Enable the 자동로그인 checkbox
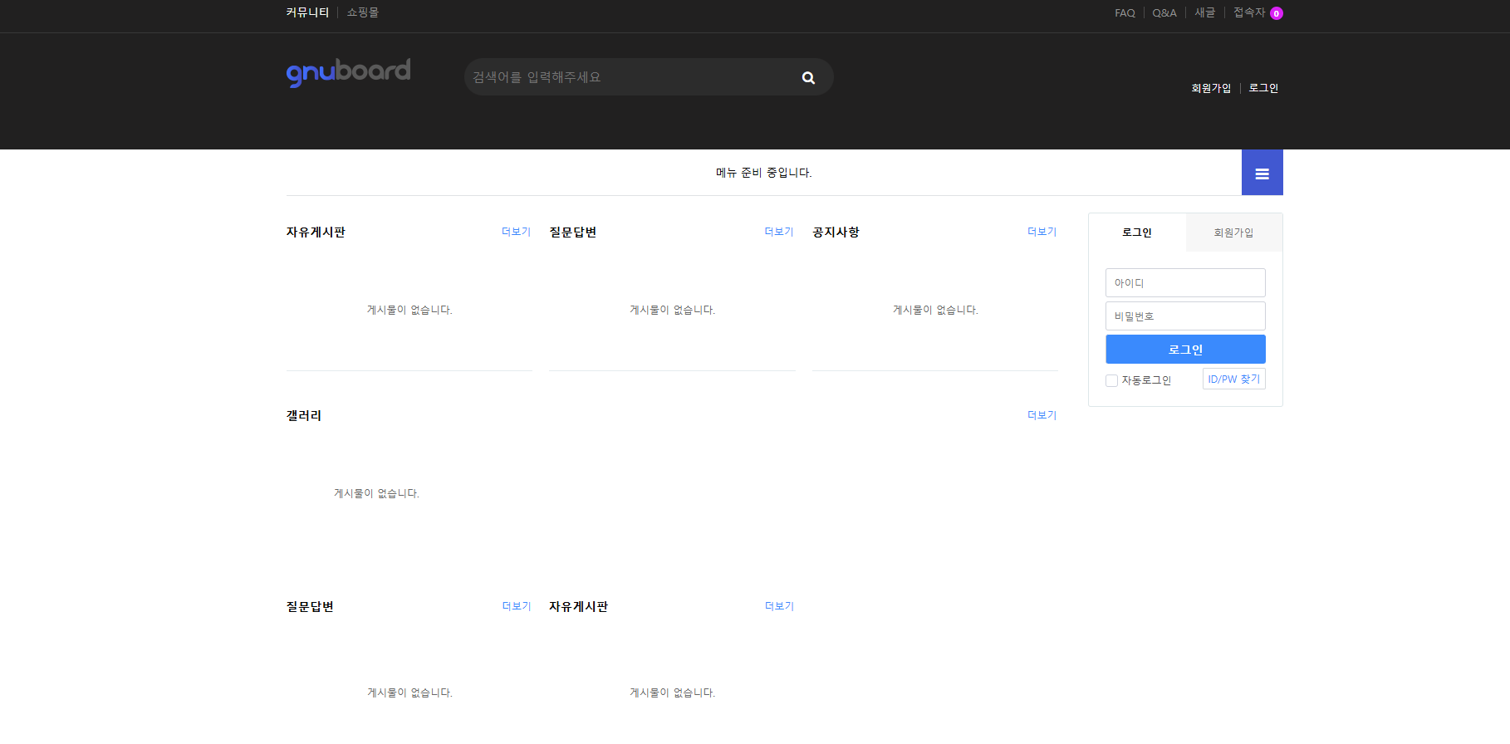 [1111, 380]
